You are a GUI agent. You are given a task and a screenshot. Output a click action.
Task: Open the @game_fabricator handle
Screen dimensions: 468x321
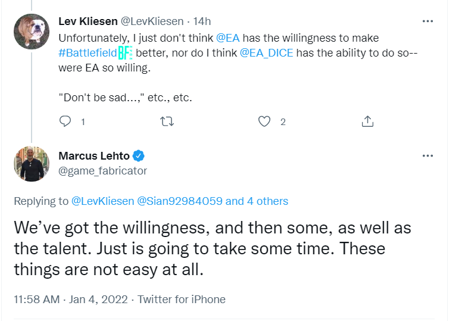click(102, 170)
